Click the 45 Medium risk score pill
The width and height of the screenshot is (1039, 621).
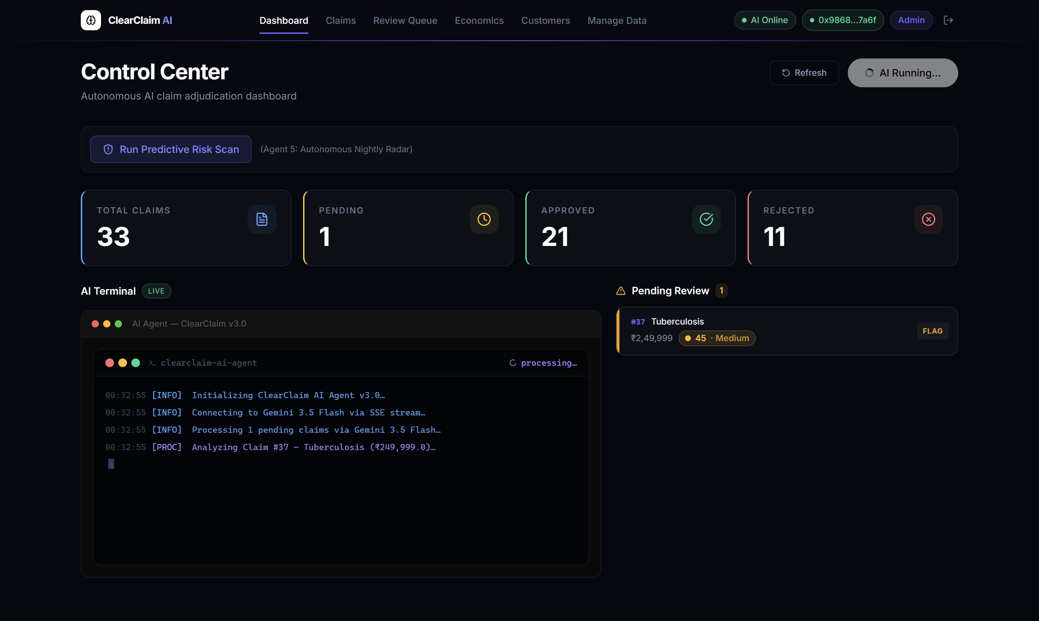click(x=717, y=338)
